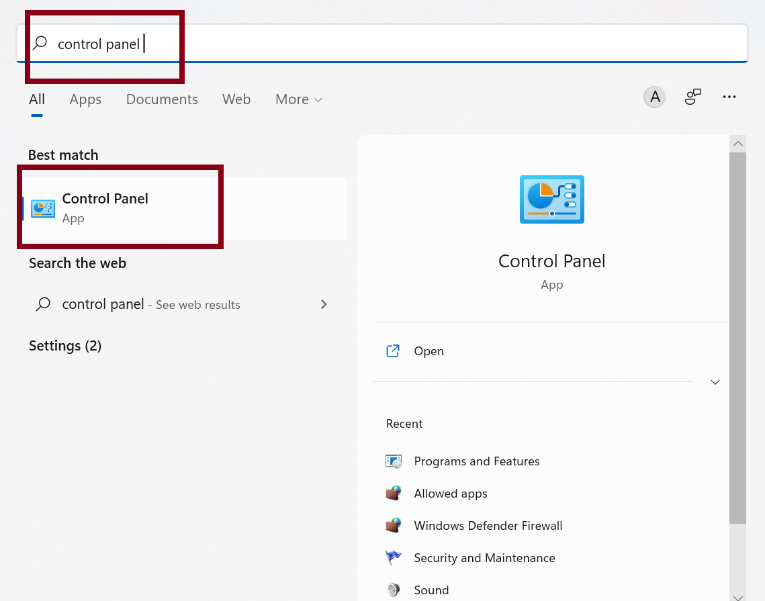
Task: Open the recent item Security and Maintenance
Action: [x=484, y=557]
